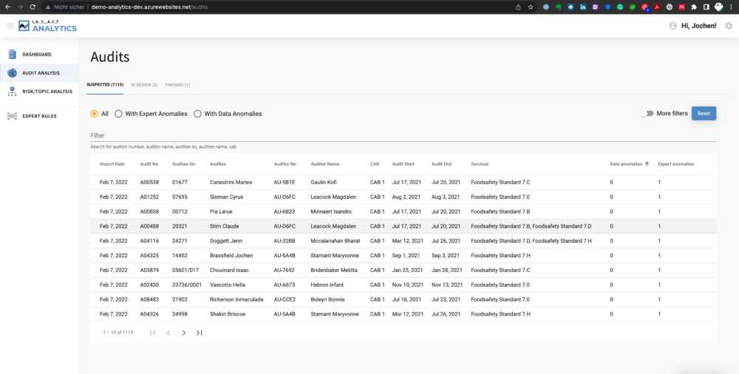Enable the More filters toggle
The image size is (739, 374).
pos(647,114)
